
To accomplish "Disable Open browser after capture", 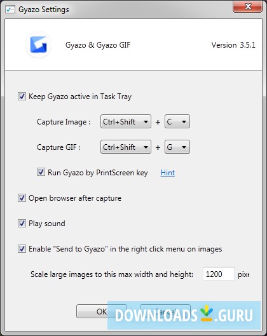I will [22, 198].
